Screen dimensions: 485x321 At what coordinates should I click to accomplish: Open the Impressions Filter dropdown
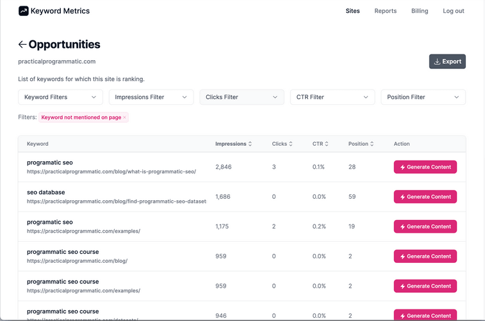pyautogui.click(x=151, y=97)
